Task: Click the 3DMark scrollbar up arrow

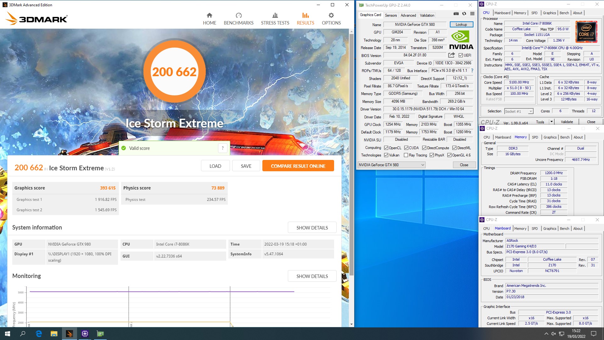Action: 351,31
